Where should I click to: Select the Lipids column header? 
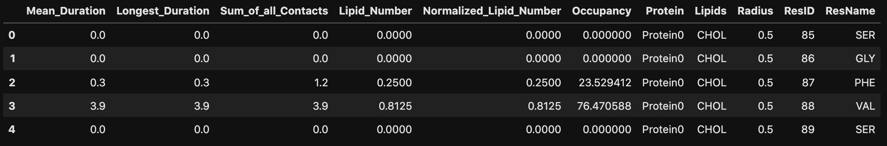pyautogui.click(x=710, y=11)
